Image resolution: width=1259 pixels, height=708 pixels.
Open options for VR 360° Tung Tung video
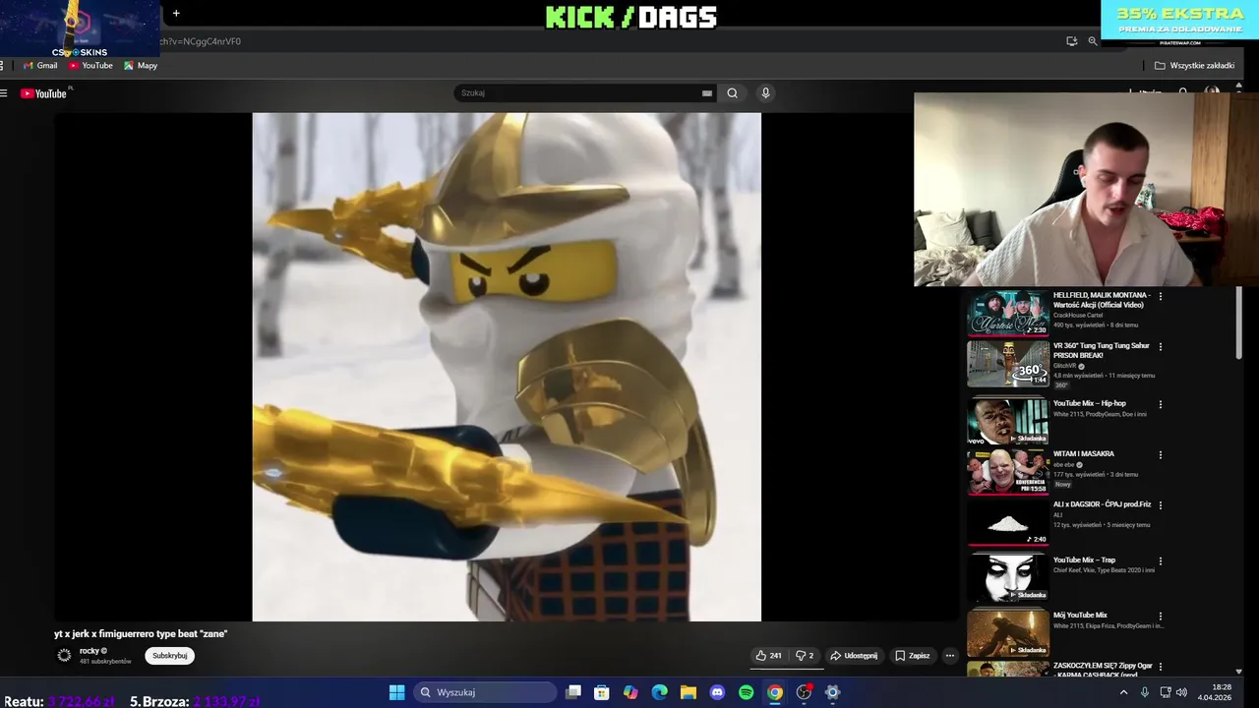pos(1161,347)
